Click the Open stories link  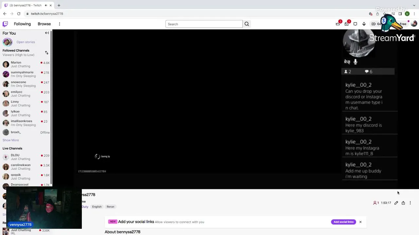26,42
